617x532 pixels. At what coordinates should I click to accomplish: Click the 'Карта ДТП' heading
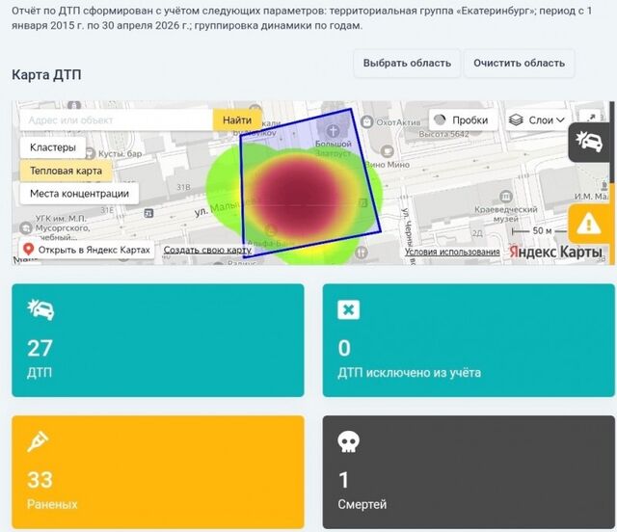click(x=46, y=75)
